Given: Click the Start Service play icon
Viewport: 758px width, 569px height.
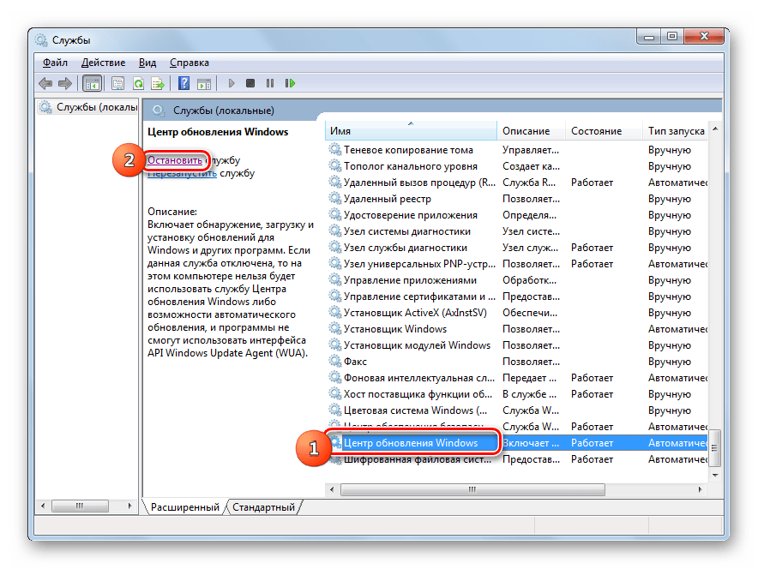Looking at the screenshot, I should click(x=231, y=84).
